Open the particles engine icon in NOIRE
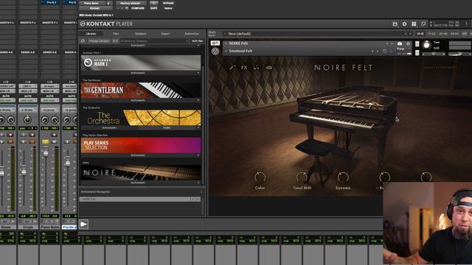Screen dimensions: 472x265 coord(256,68)
